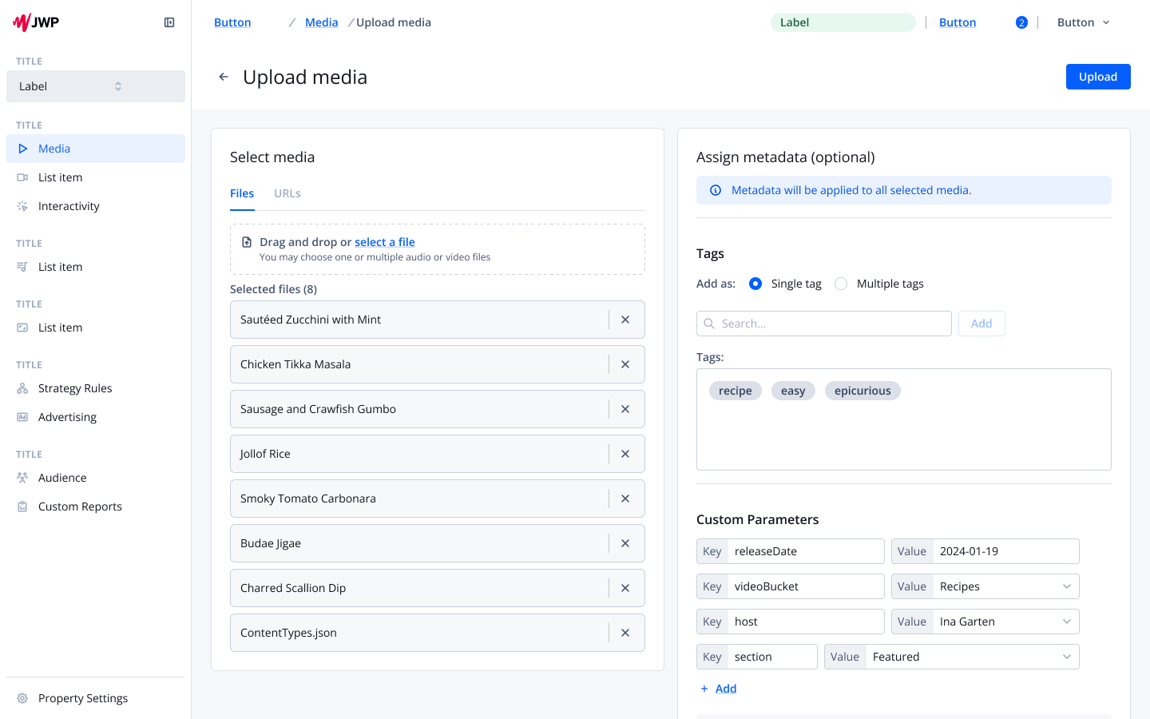Open Strategy Rules in the sidebar

pyautogui.click(x=75, y=388)
